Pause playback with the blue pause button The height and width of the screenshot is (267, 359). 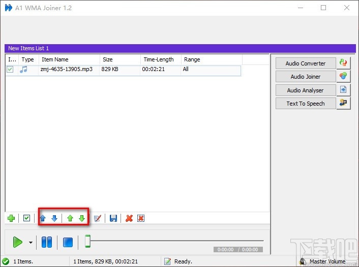[47, 242]
